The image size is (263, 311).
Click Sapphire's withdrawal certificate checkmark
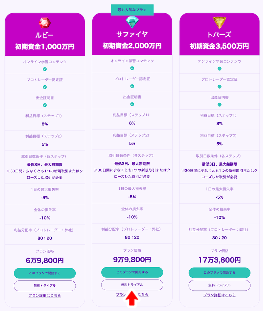point(132,104)
